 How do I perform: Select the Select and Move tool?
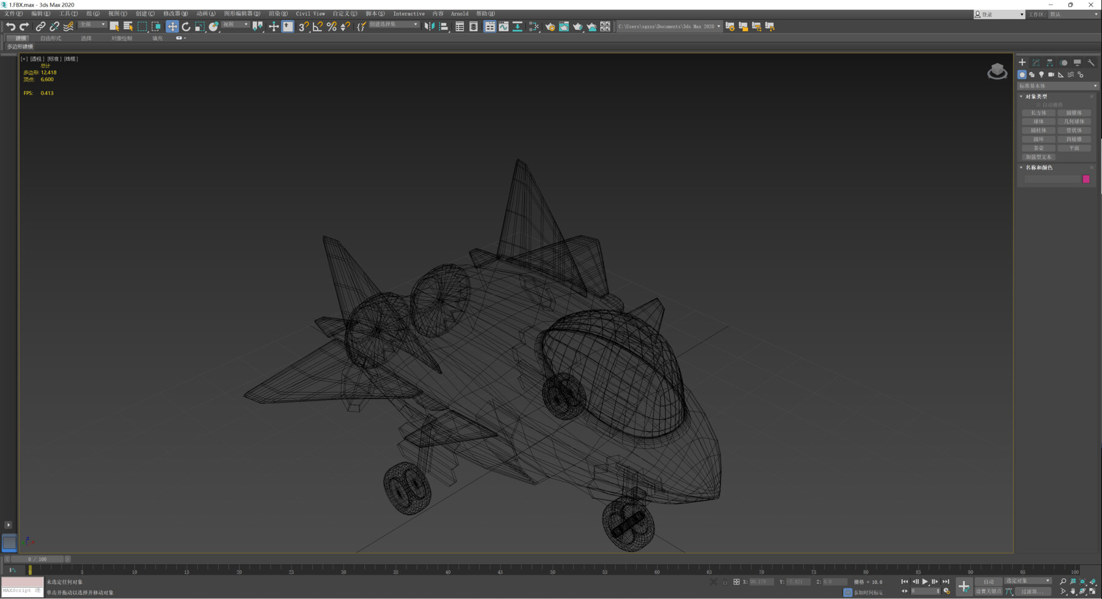pyautogui.click(x=173, y=26)
